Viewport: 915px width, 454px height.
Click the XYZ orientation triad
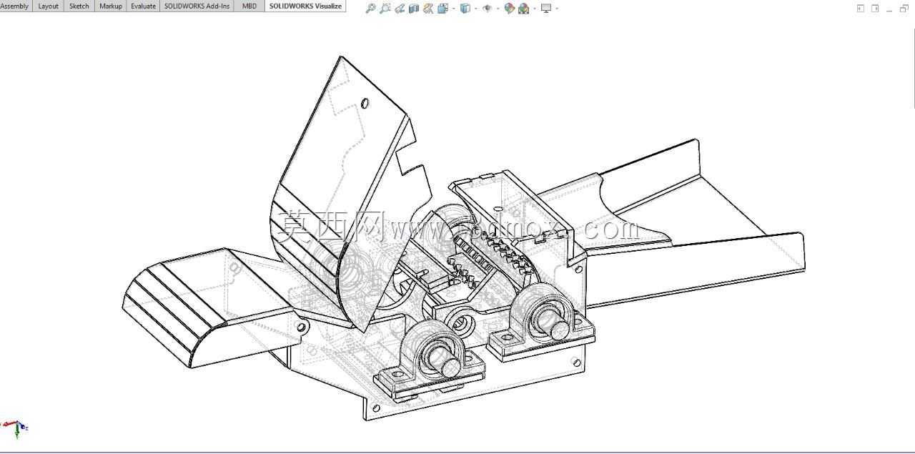(x=16, y=428)
